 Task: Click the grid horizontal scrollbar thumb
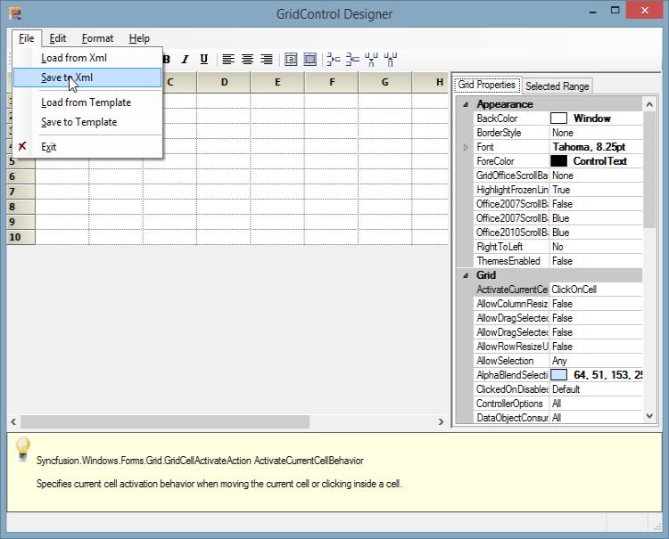(165, 421)
